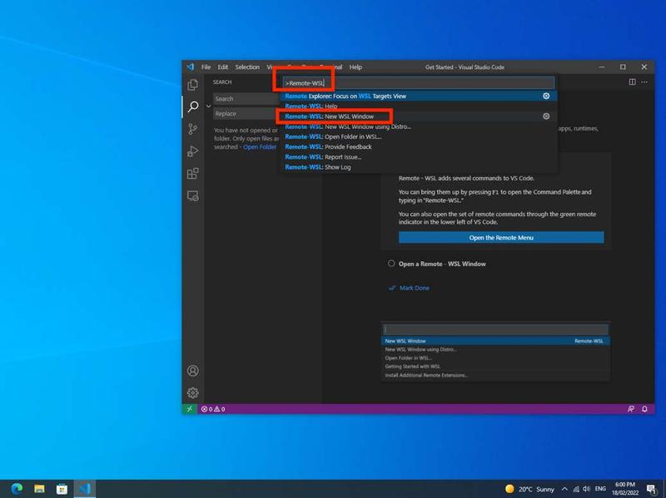The width and height of the screenshot is (666, 498).
Task: Click the Open the Remote Menu button
Action: pyautogui.click(x=501, y=238)
